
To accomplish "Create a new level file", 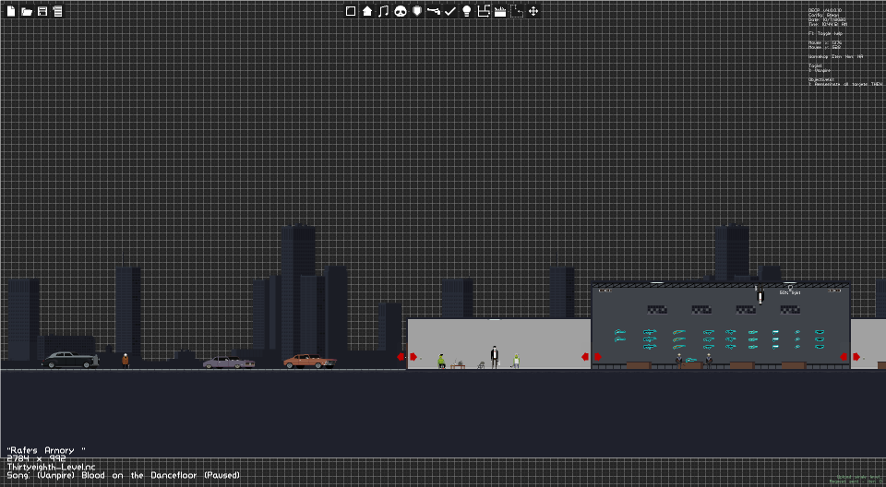I will pos(11,11).
